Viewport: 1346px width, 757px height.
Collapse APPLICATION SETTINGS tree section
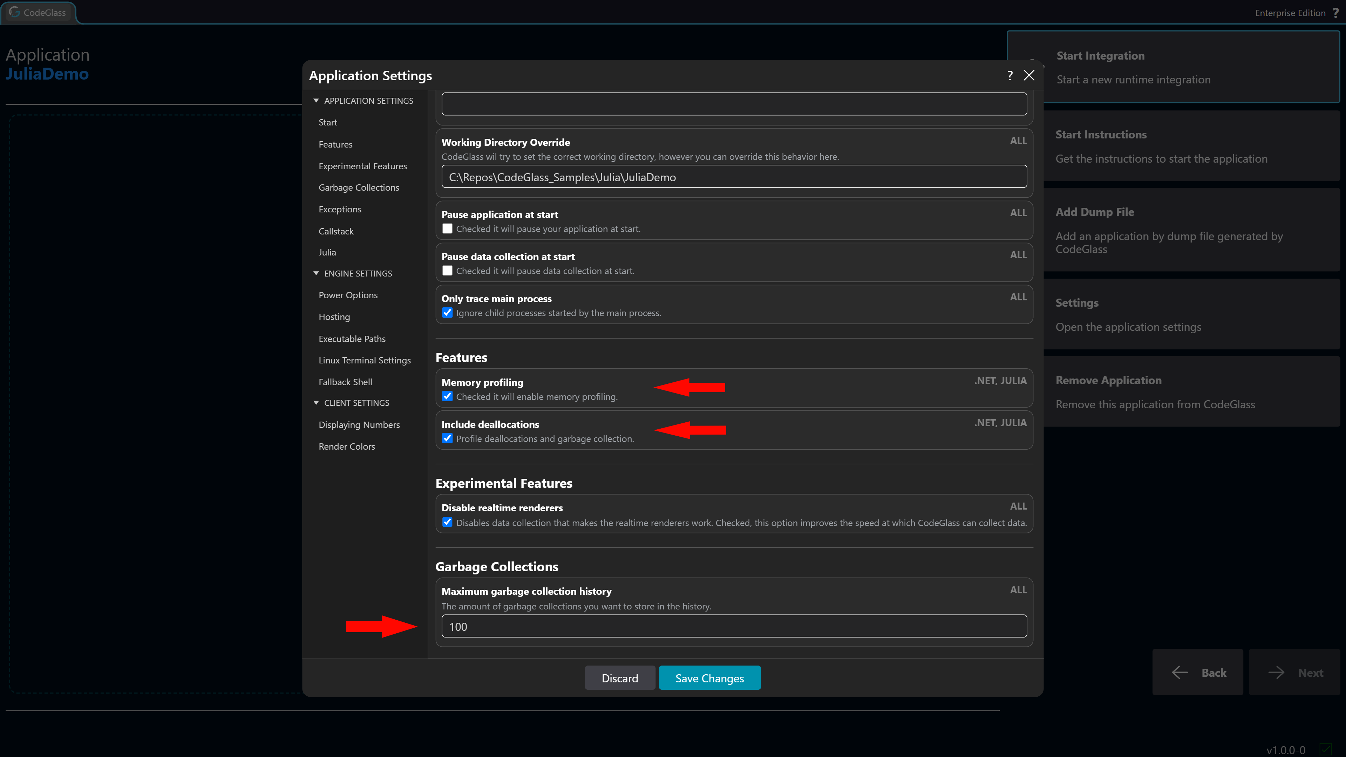(316, 100)
